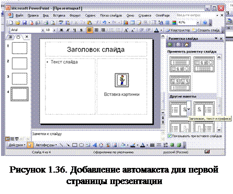This screenshot has width=233, height=194.
Task: Center the text alignment
Action: 96,30
